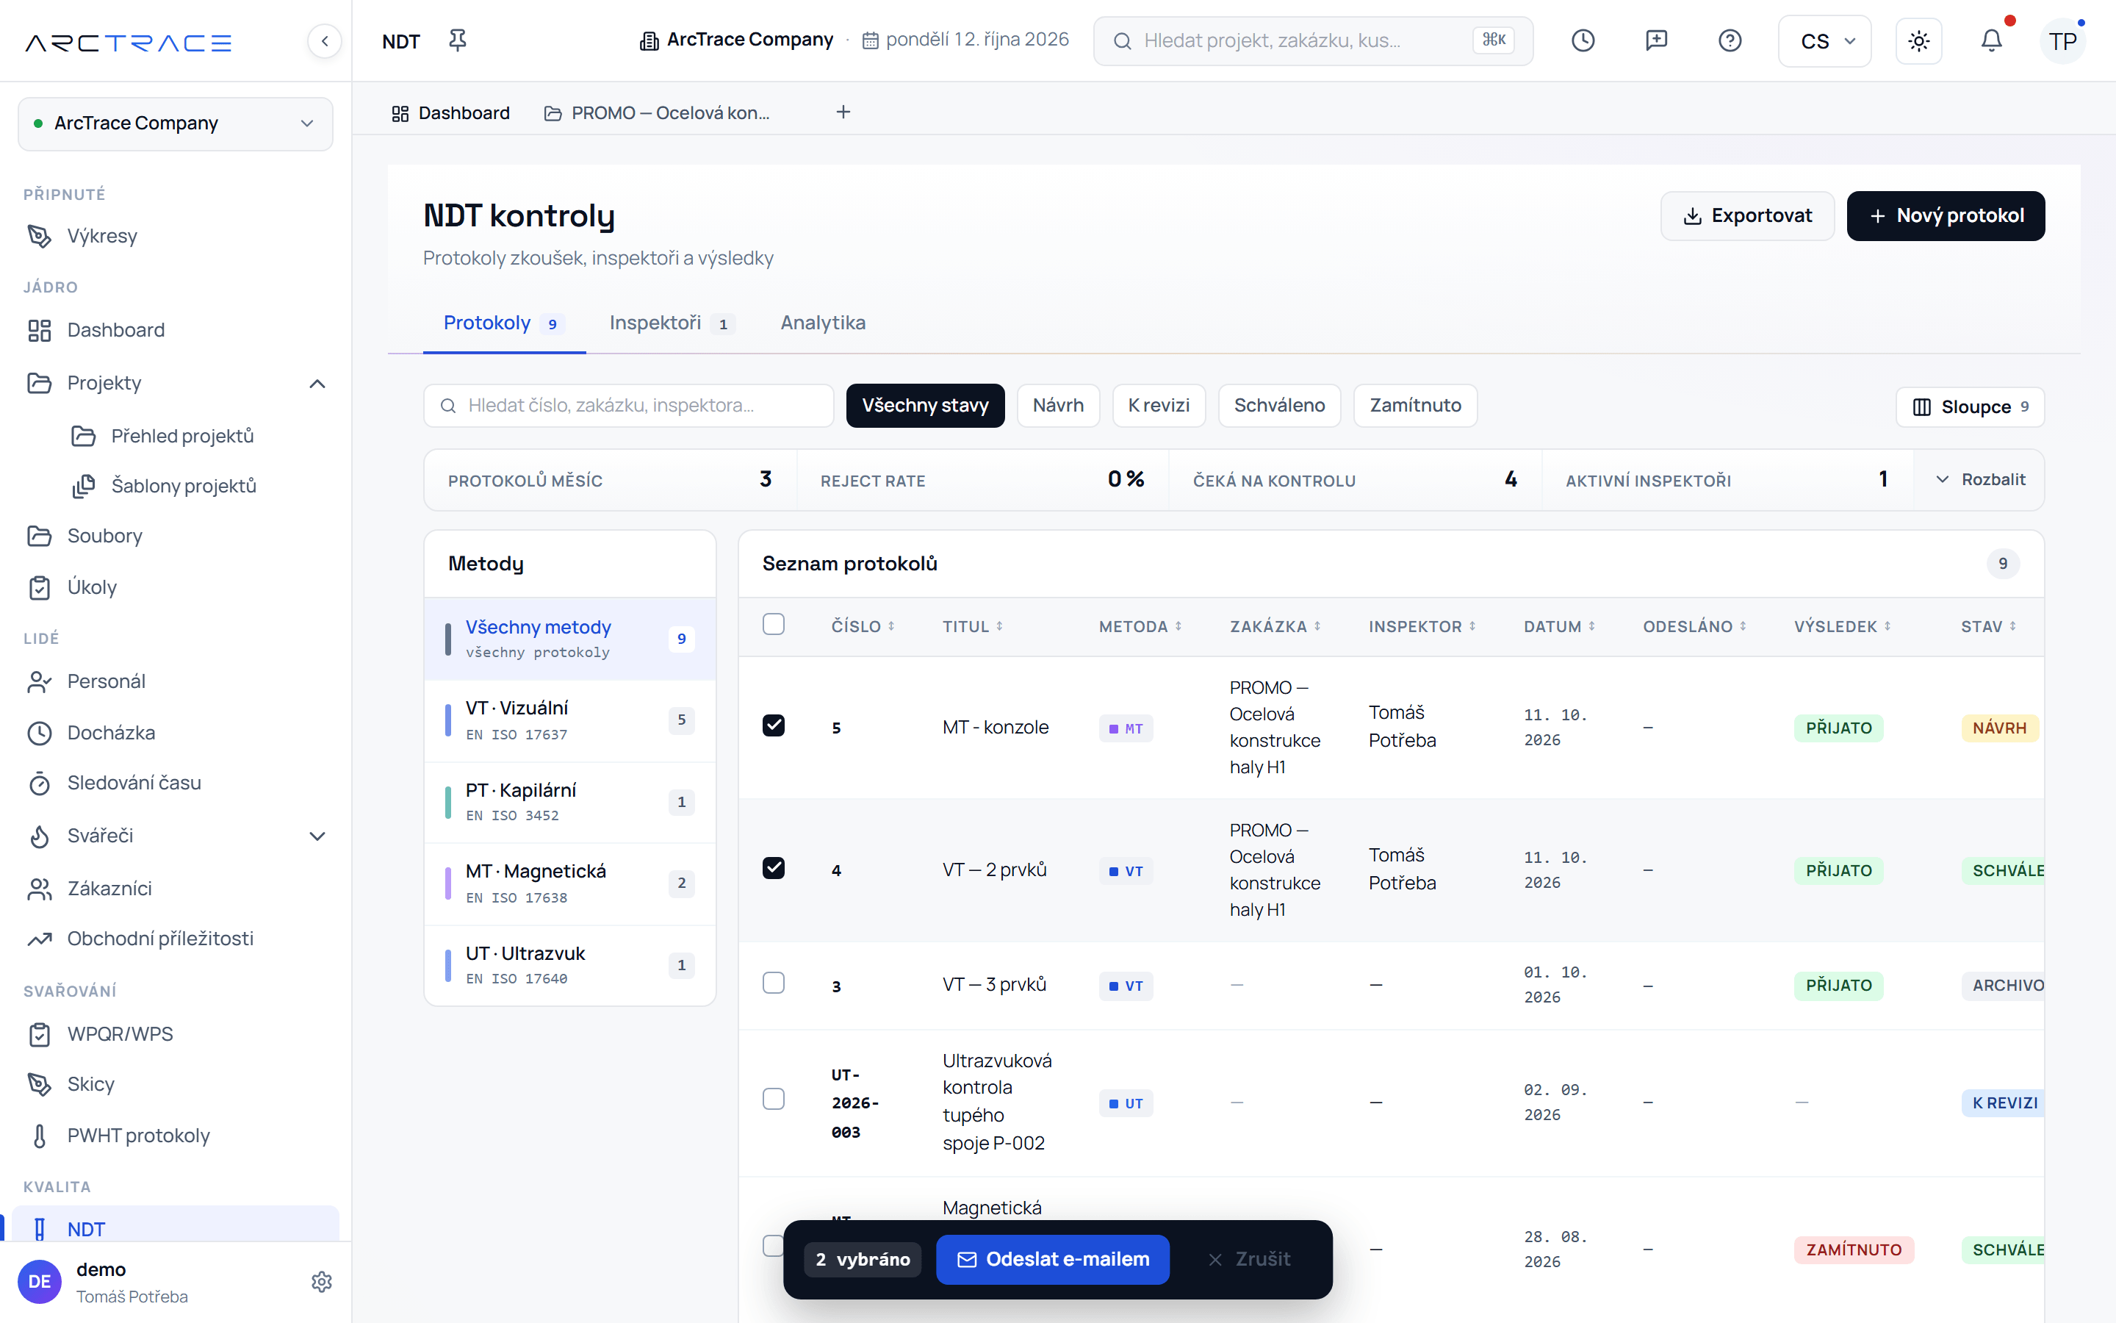
Task: Collapse the sidebar with the arrow button
Action: 325,41
